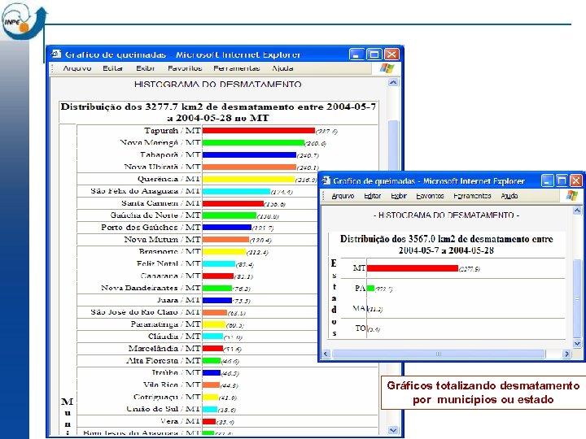The width and height of the screenshot is (586, 439).
Task: Click horizontal scrollbar thumb in front window
Action: tap(439, 354)
